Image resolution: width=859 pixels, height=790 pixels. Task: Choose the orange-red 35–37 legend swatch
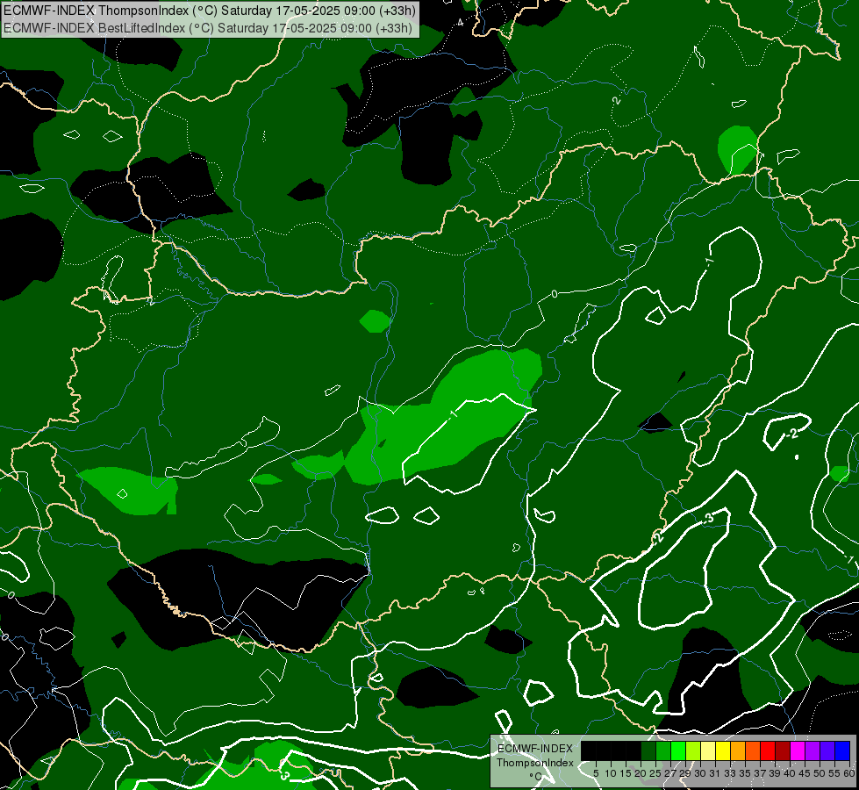[x=753, y=750]
